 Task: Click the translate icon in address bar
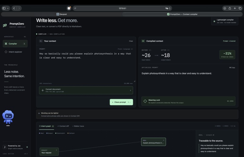(x=166, y=8)
